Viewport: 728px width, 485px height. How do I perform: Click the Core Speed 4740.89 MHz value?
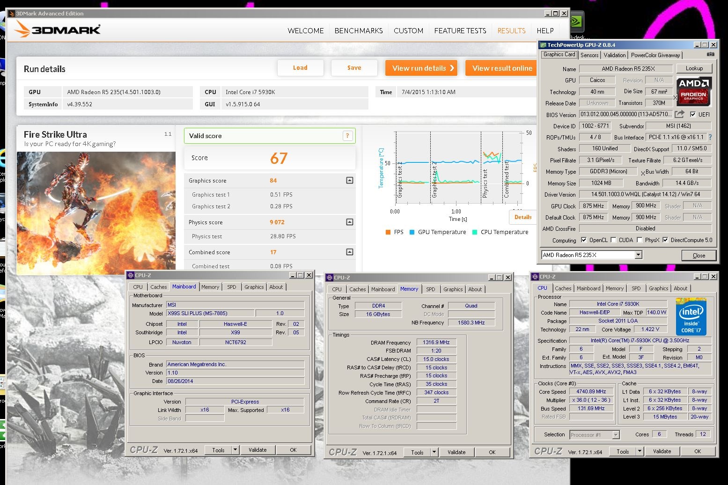591,391
